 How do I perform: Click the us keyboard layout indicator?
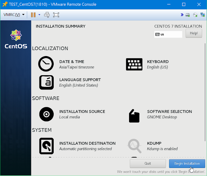coord(168,34)
